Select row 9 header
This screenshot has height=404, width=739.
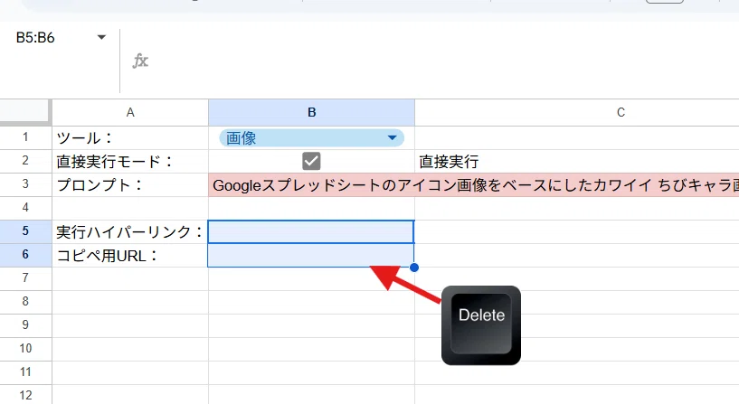[x=25, y=325]
